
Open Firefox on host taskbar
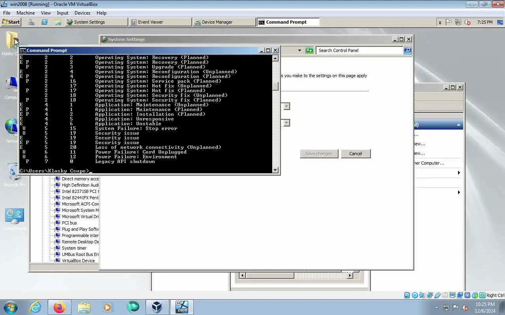tap(60, 307)
